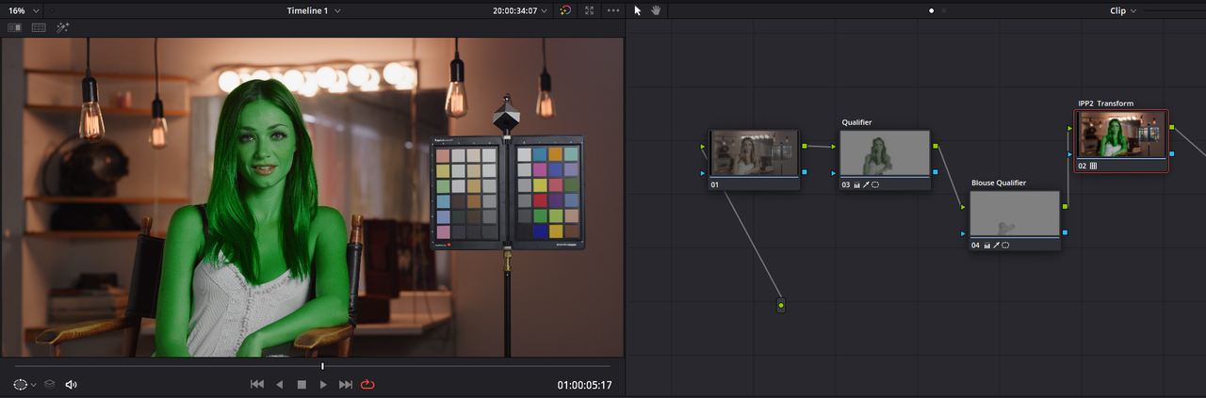Click the color checker chart in viewer
Viewport: 1206px width, 398px height.
tap(508, 194)
